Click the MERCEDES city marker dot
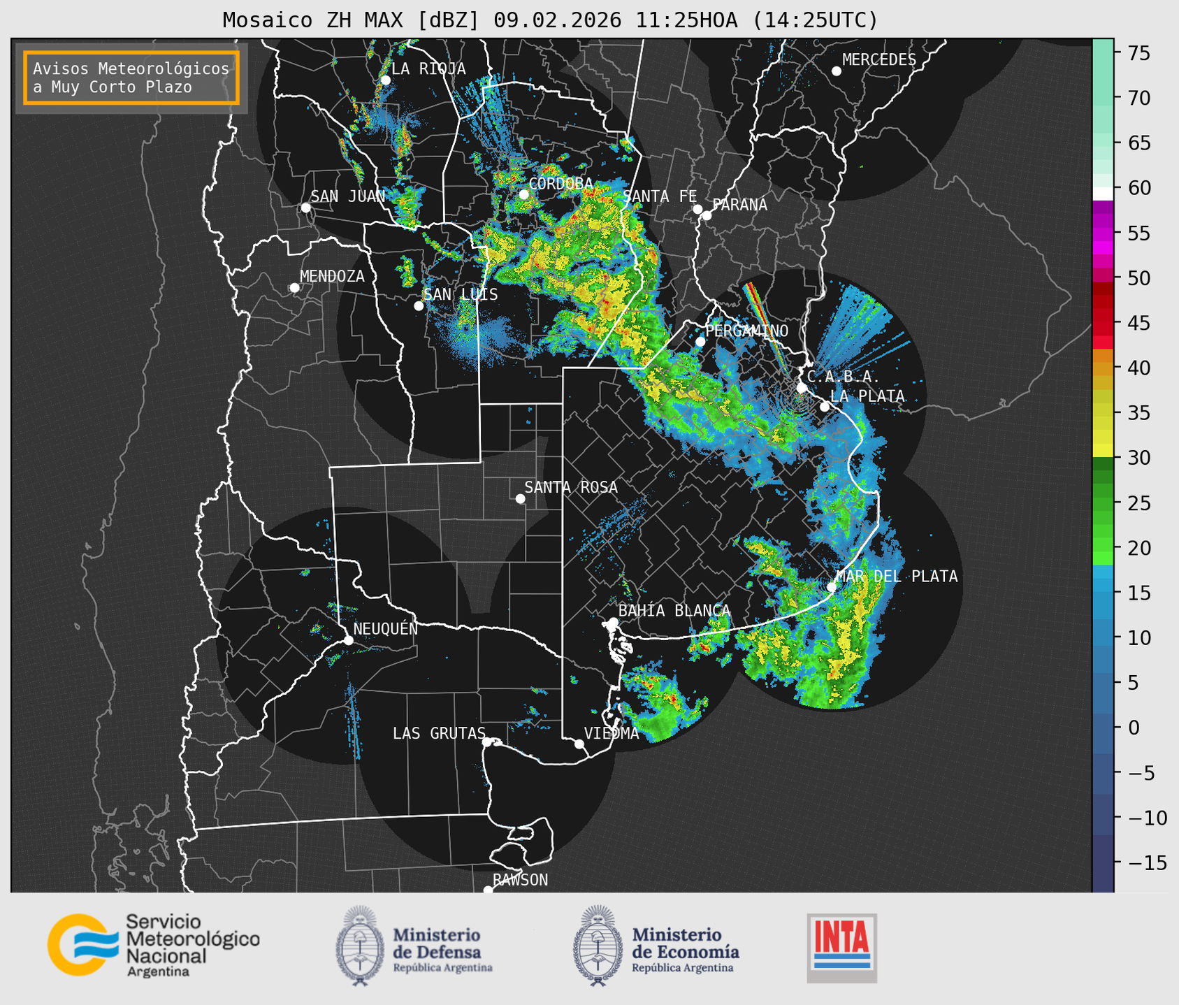The image size is (1179, 1005). pos(837,71)
